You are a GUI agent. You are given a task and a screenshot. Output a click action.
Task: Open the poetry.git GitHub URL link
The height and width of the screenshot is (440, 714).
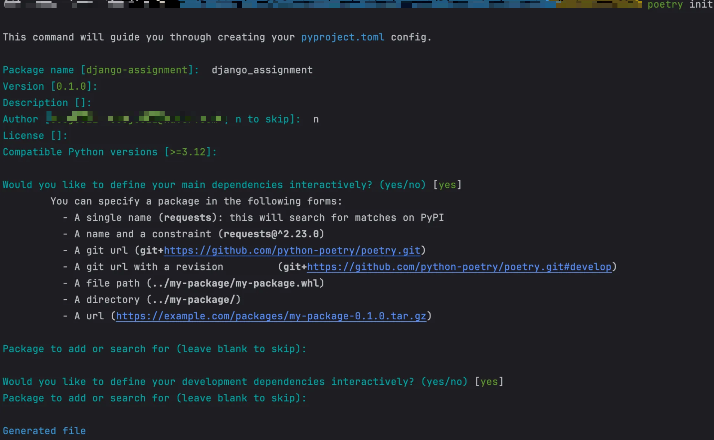pyautogui.click(x=292, y=250)
